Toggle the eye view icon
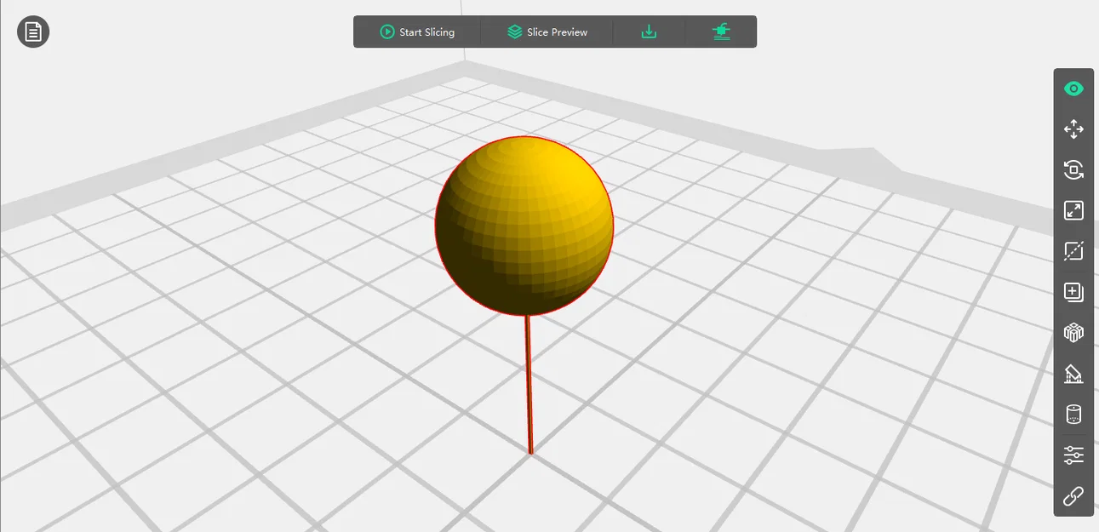 (1073, 89)
